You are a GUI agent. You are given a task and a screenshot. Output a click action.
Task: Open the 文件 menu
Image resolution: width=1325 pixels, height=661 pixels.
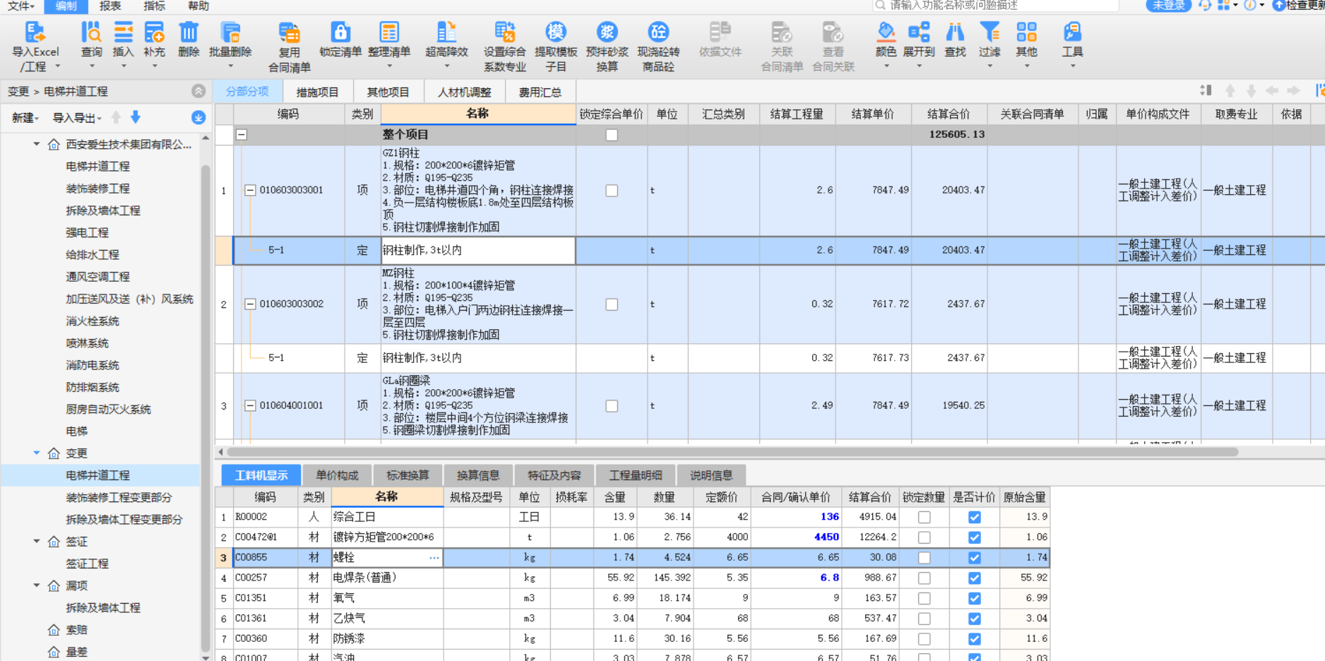click(20, 6)
